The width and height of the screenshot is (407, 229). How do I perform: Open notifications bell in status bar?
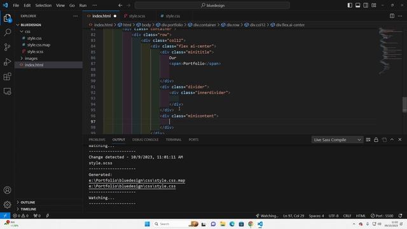click(400, 216)
